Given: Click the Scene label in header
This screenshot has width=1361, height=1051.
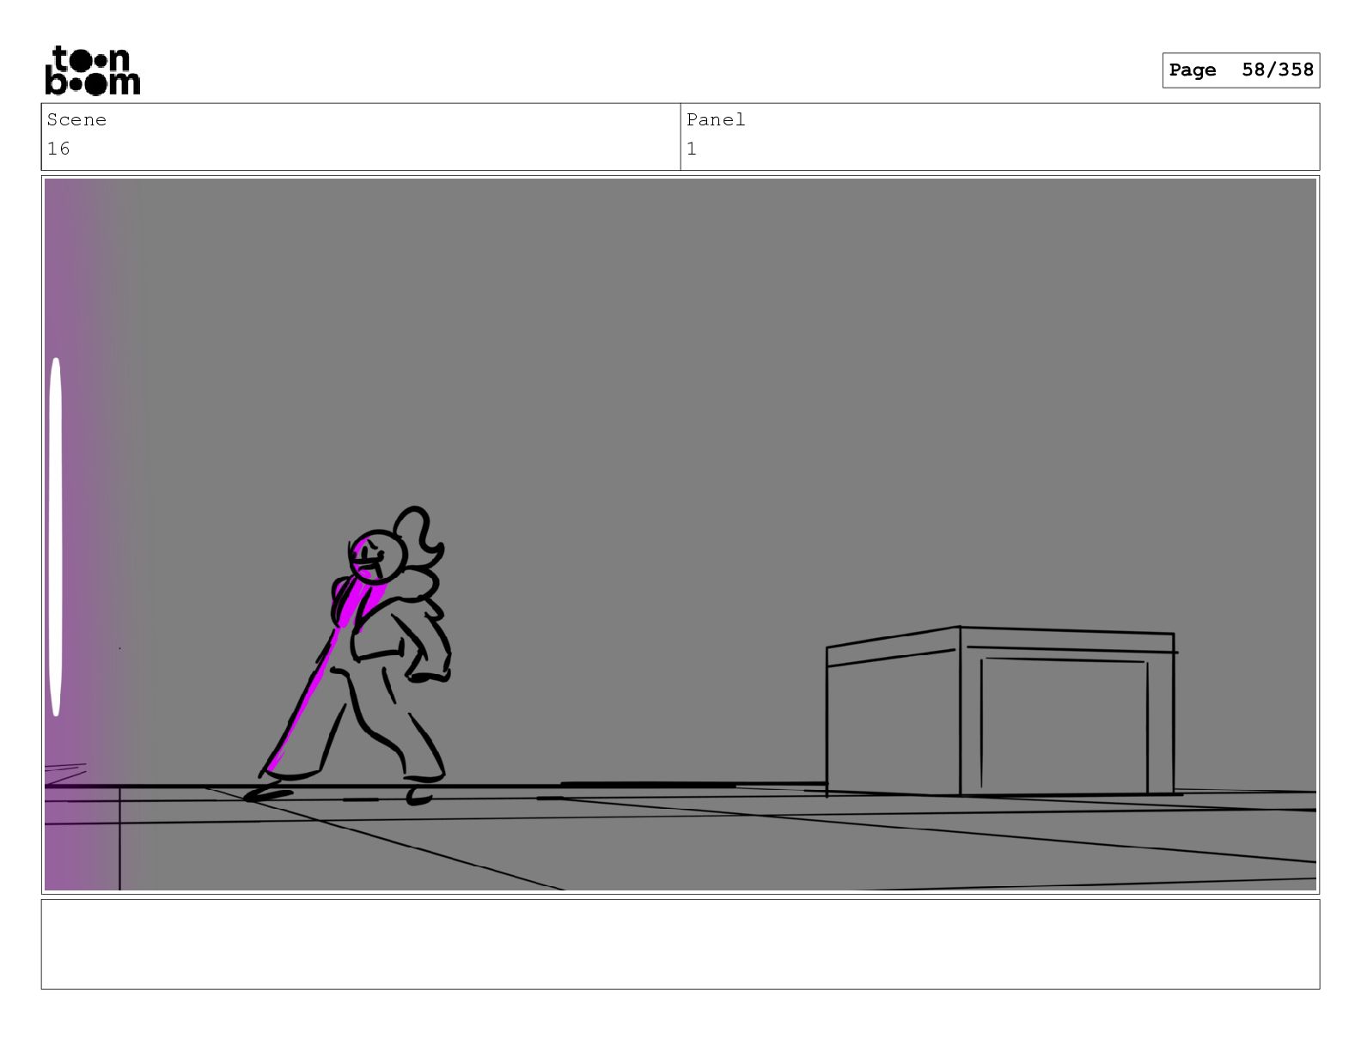Looking at the screenshot, I should click(76, 120).
